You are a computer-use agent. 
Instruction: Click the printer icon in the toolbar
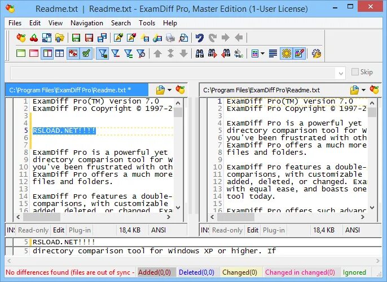click(170, 38)
